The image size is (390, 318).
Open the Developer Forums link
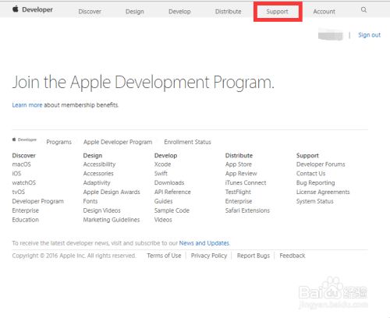(x=321, y=164)
